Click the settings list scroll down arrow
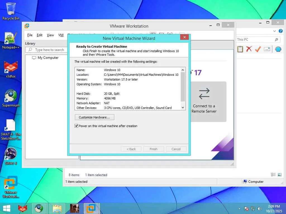 [183, 108]
